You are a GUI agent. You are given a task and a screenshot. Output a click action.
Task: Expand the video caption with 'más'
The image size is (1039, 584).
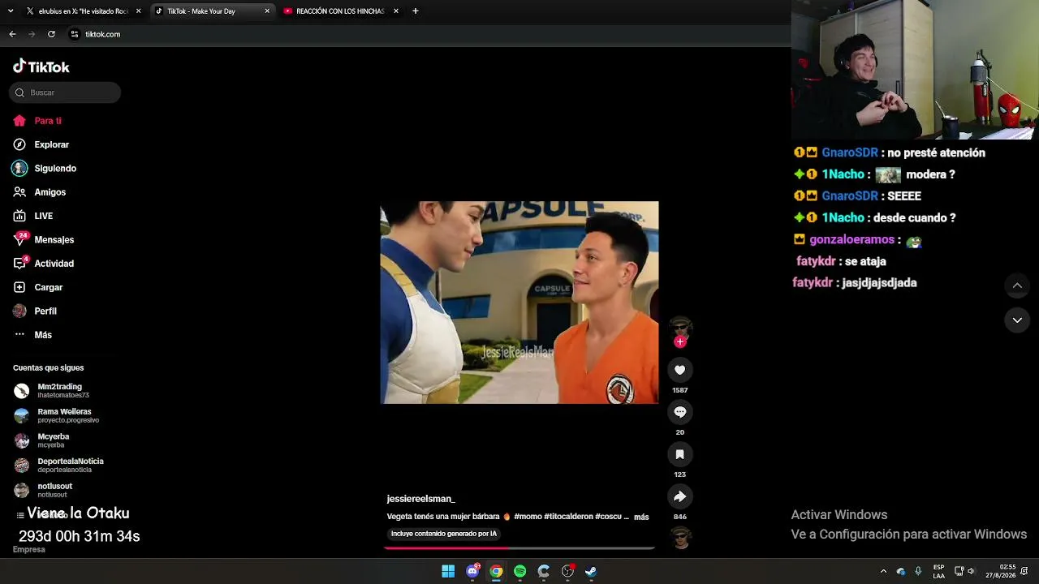(x=641, y=517)
